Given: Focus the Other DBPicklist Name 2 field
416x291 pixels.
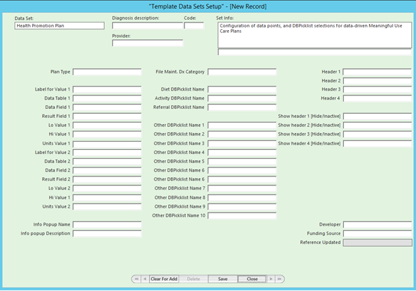Looking at the screenshot, I should tap(242, 134).
